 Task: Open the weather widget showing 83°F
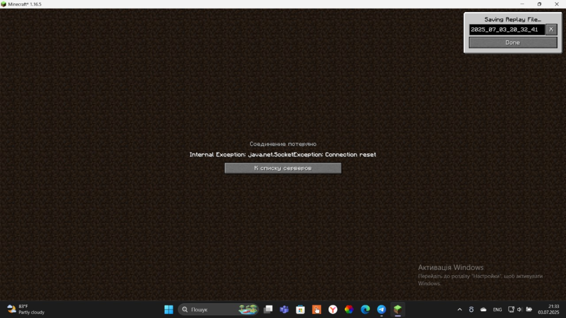(x=26, y=310)
